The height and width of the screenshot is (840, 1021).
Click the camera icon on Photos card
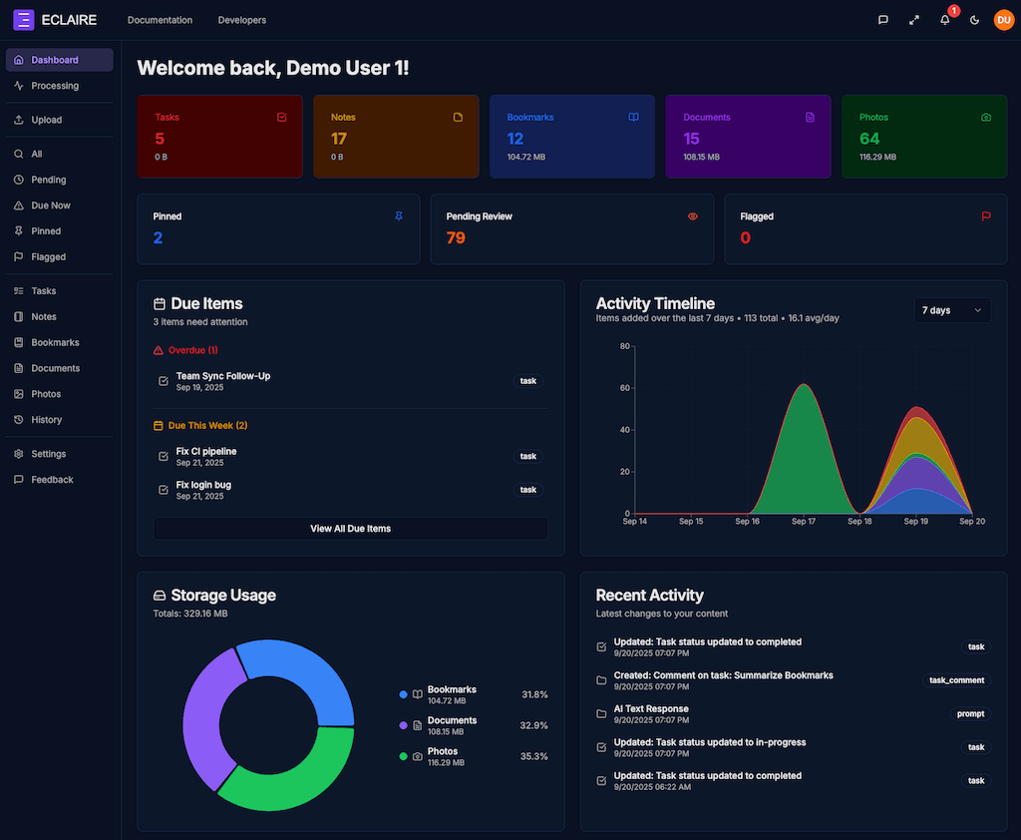coord(986,117)
